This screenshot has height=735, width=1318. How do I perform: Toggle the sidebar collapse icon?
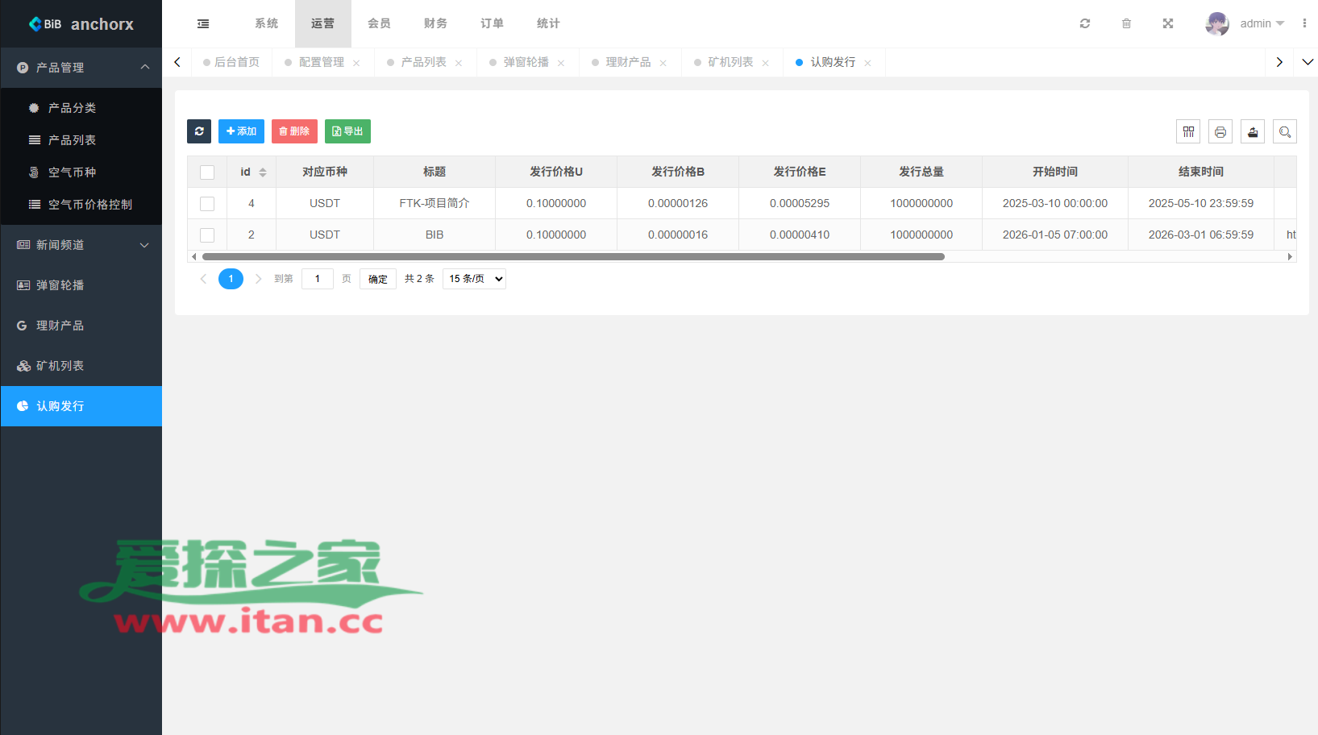tap(203, 24)
